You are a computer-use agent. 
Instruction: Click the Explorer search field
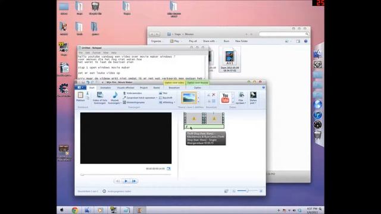pos(284,34)
